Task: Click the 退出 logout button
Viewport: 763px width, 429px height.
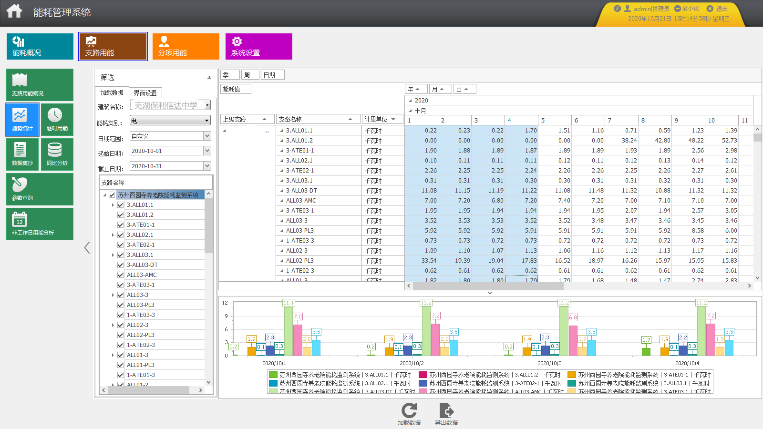Action: 717,9
